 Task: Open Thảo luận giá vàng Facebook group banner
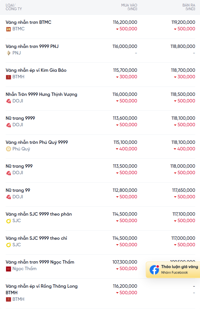click(x=173, y=270)
